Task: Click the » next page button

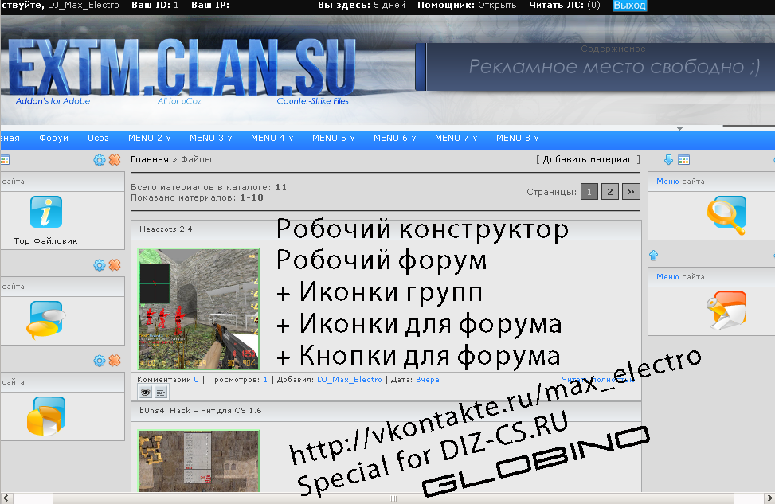Action: click(631, 192)
